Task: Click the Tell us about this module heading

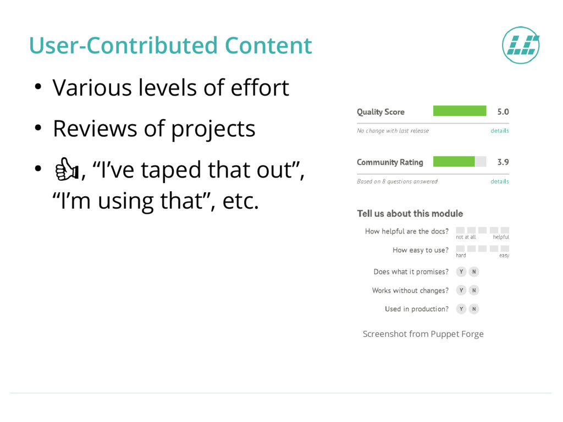Action: [410, 214]
